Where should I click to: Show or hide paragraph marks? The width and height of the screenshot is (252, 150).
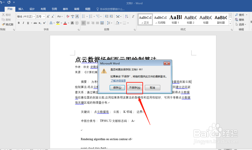[133, 16]
